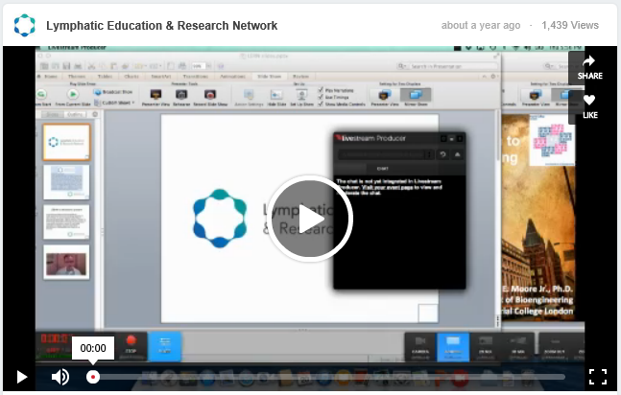This screenshot has width=621, height=395.
Task: Open the Lymphatic Education & Research Network logo
Action: point(25,25)
